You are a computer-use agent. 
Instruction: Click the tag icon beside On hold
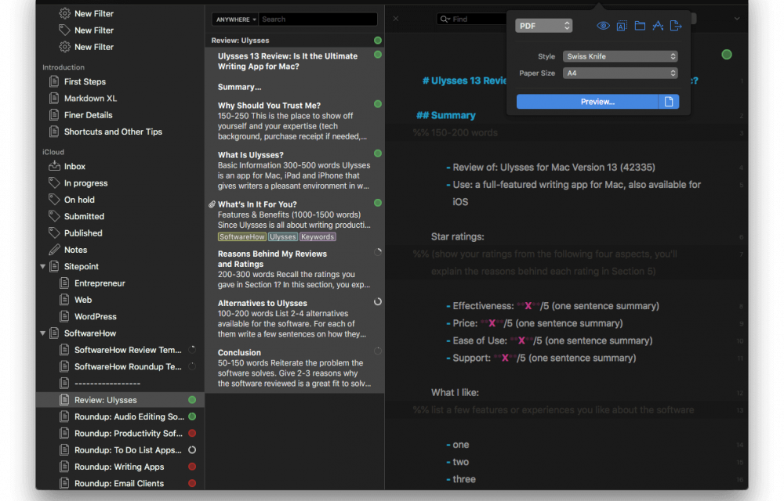click(54, 200)
